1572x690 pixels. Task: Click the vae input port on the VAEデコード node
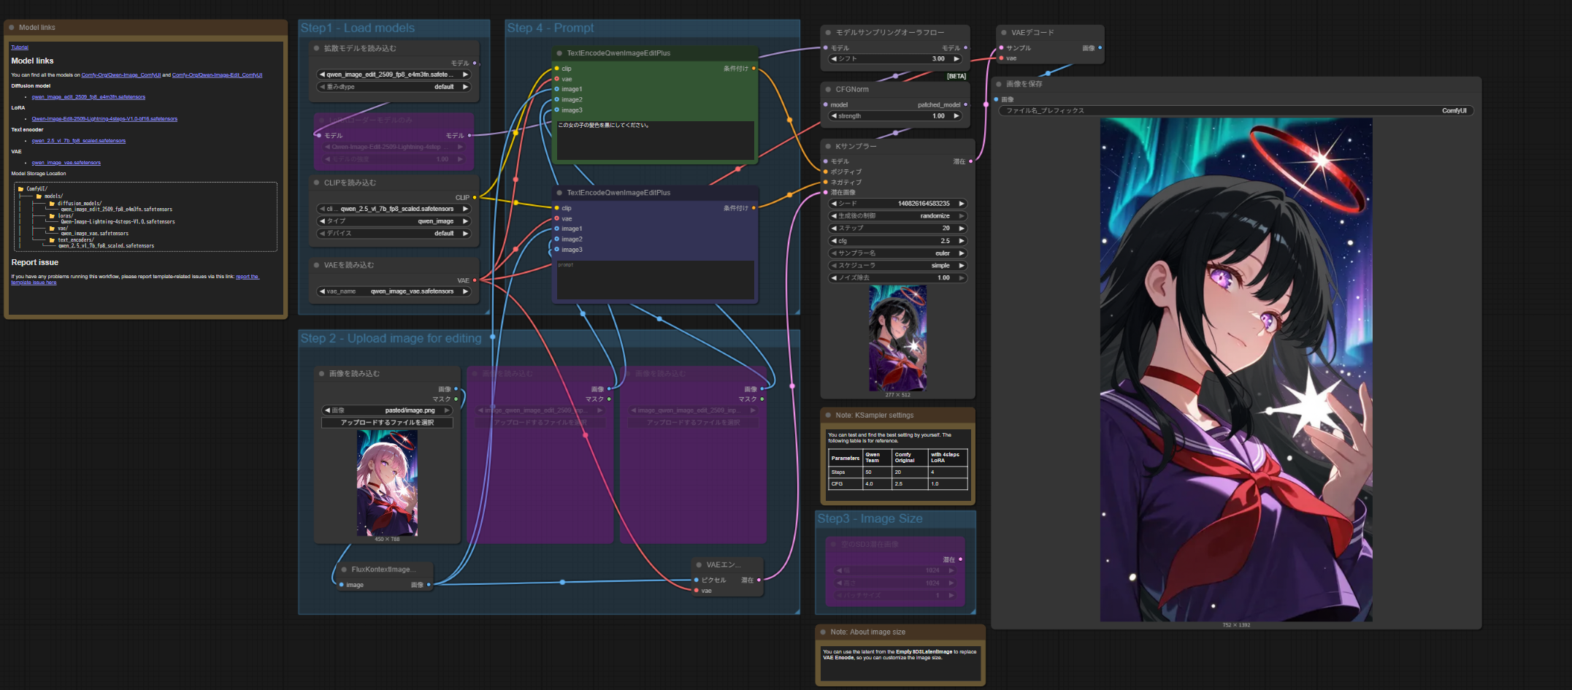[x=1001, y=58]
